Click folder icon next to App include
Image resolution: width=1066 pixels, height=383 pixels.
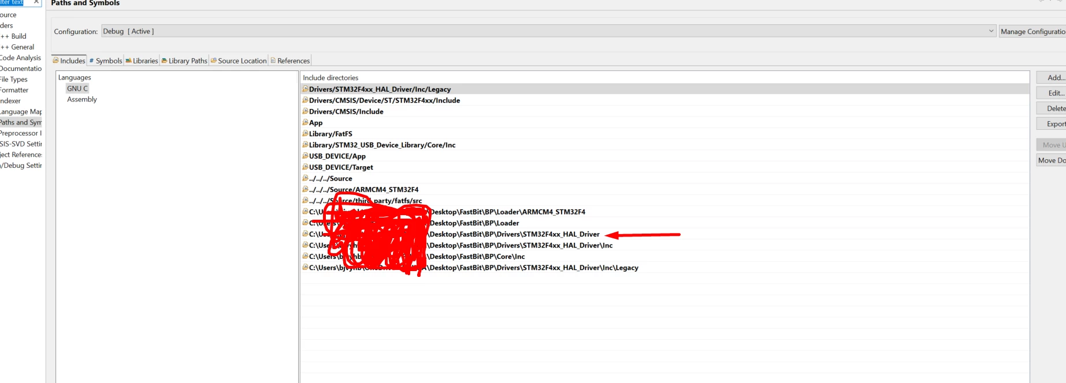tap(305, 122)
